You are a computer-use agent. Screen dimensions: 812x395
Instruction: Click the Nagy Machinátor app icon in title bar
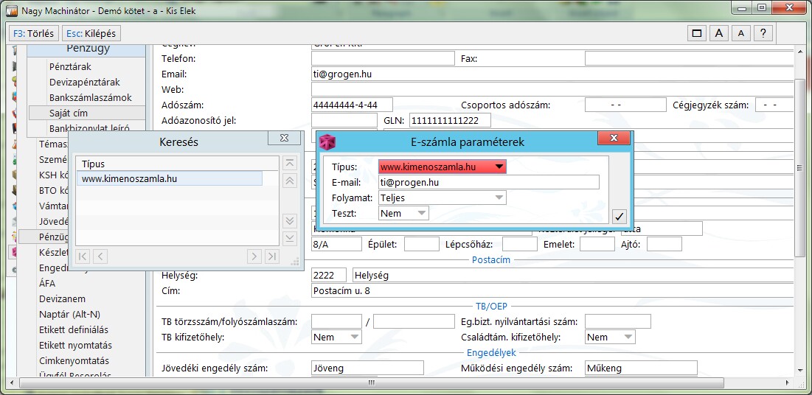point(12,10)
